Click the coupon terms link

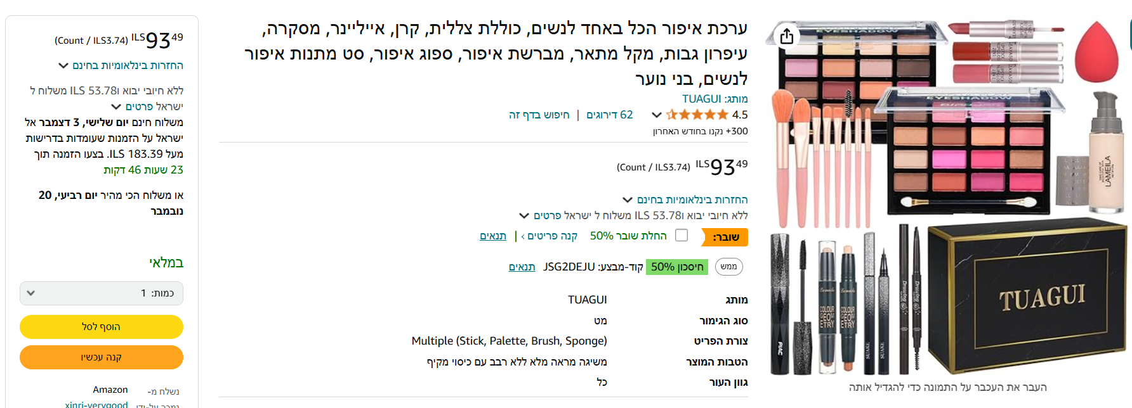[493, 236]
